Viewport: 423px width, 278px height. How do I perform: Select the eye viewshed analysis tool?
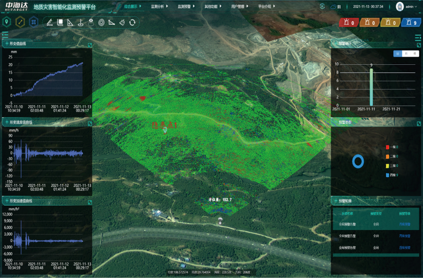(91, 22)
